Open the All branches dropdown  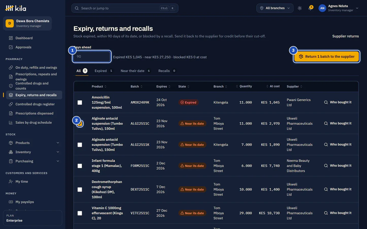(x=275, y=8)
